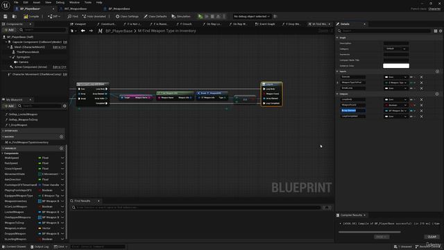
Task: Click the Save icon in the toolbar
Action: point(6,17)
